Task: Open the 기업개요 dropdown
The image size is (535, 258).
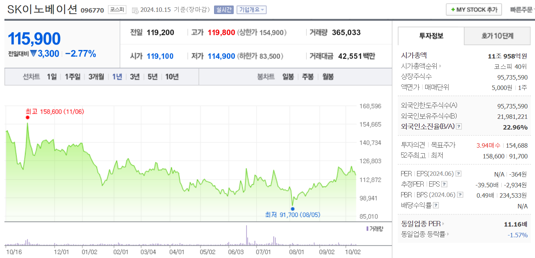Action: (x=251, y=10)
